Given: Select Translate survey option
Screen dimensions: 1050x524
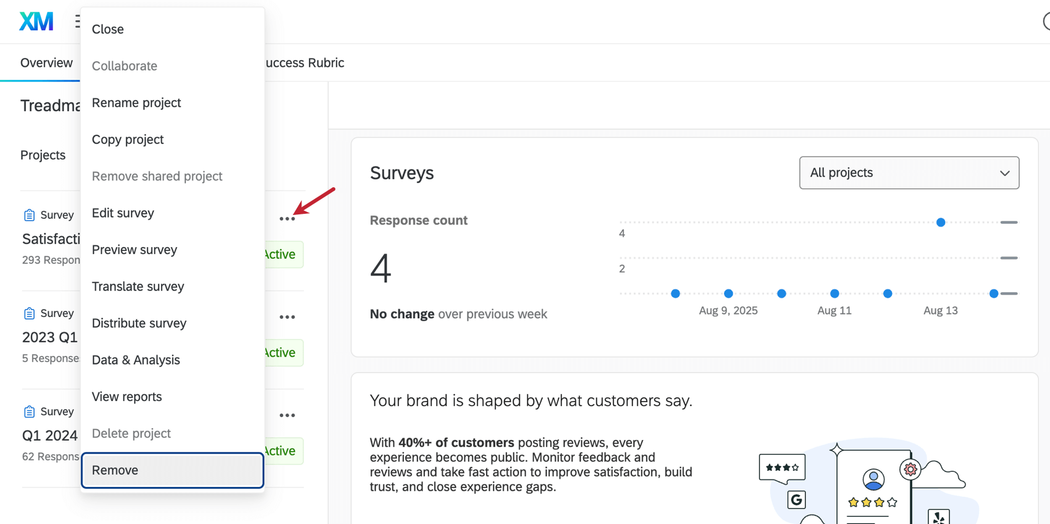Looking at the screenshot, I should tap(138, 287).
